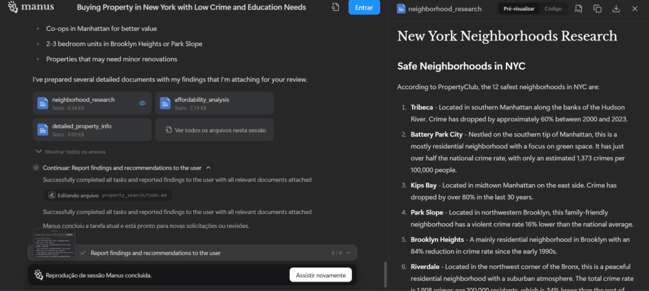This screenshot has height=291, width=649.
Task: Switch to the Código tab
Action: point(553,9)
